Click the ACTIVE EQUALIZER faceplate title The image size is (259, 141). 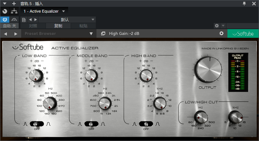(x=75, y=48)
